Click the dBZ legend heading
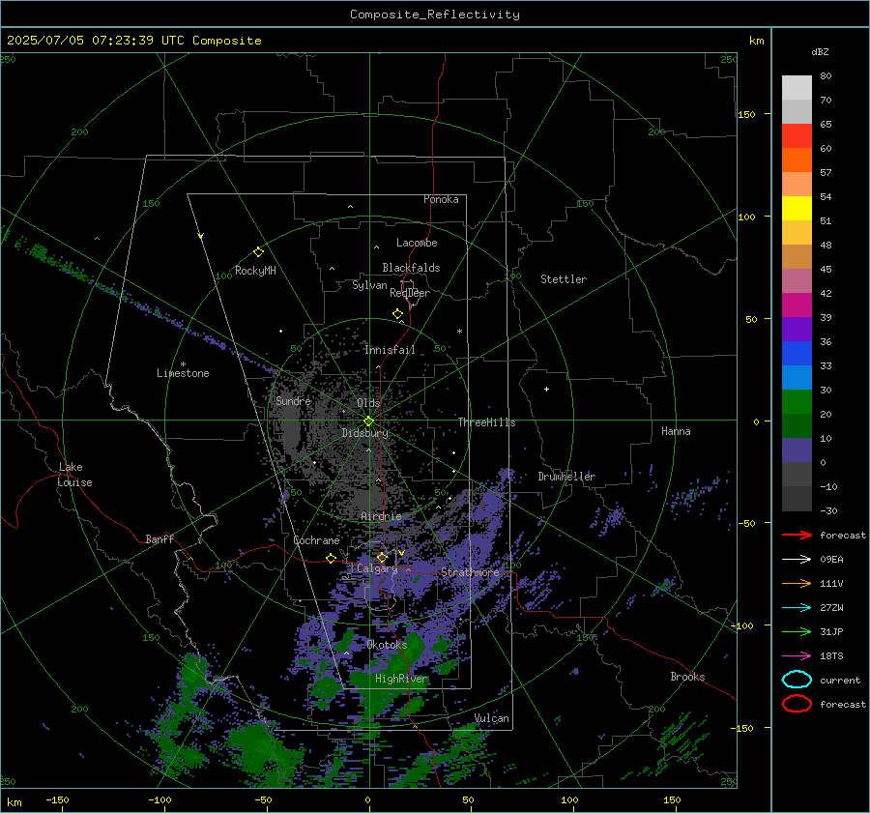The width and height of the screenshot is (870, 813). click(x=820, y=51)
